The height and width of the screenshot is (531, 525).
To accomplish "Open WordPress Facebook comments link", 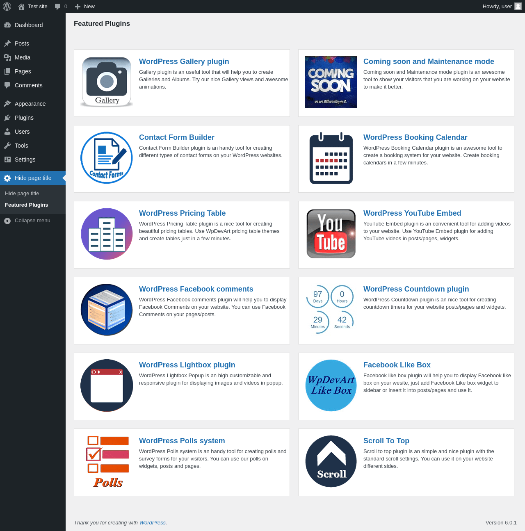I will (x=196, y=289).
